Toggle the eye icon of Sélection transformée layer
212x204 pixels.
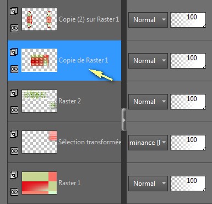click(x=14, y=151)
